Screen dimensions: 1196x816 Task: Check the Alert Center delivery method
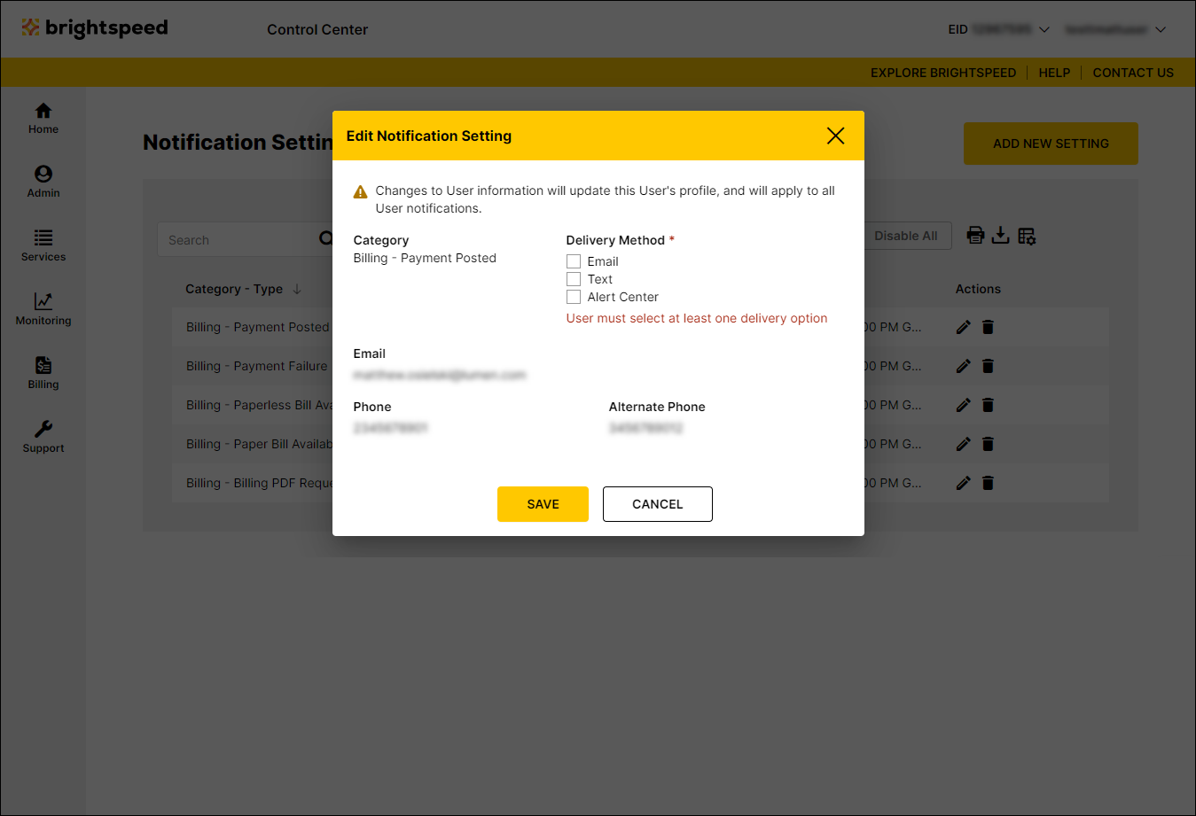[574, 297]
